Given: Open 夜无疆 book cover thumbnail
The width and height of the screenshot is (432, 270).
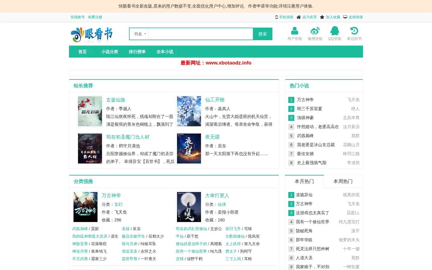Looking at the screenshot, I should pyautogui.click(x=189, y=148).
